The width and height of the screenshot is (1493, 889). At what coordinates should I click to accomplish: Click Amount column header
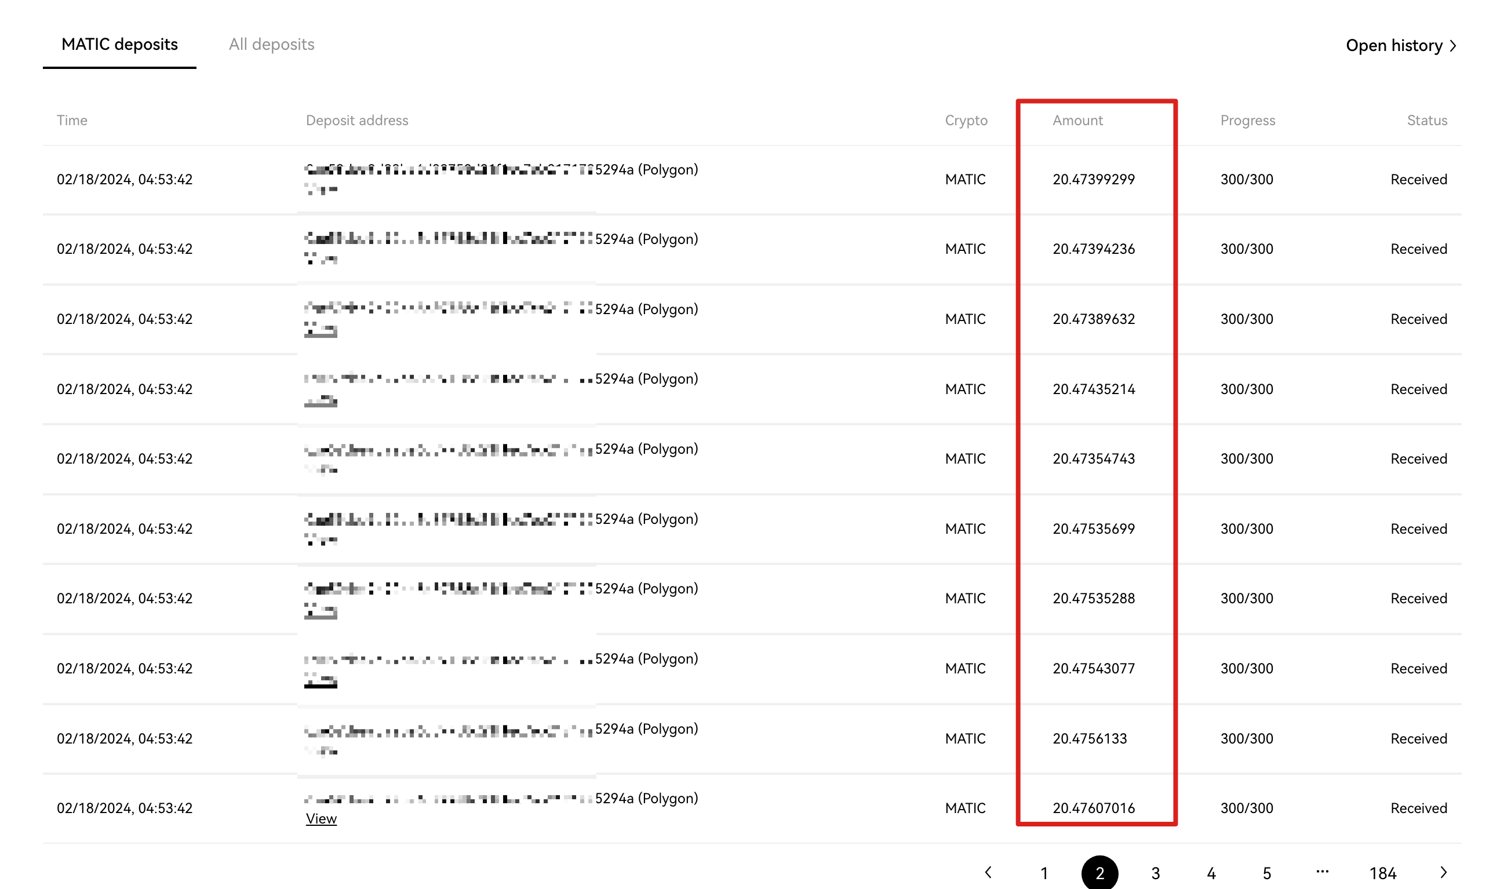[1077, 121]
